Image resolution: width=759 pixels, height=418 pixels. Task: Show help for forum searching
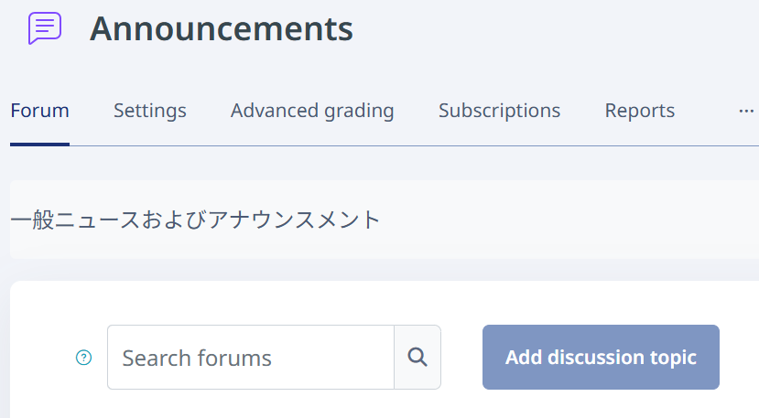point(83,358)
